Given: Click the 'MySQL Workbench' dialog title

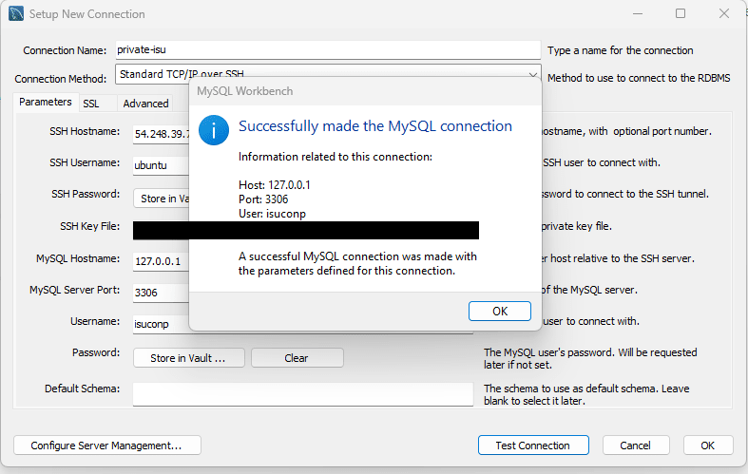Looking at the screenshot, I should click(244, 91).
